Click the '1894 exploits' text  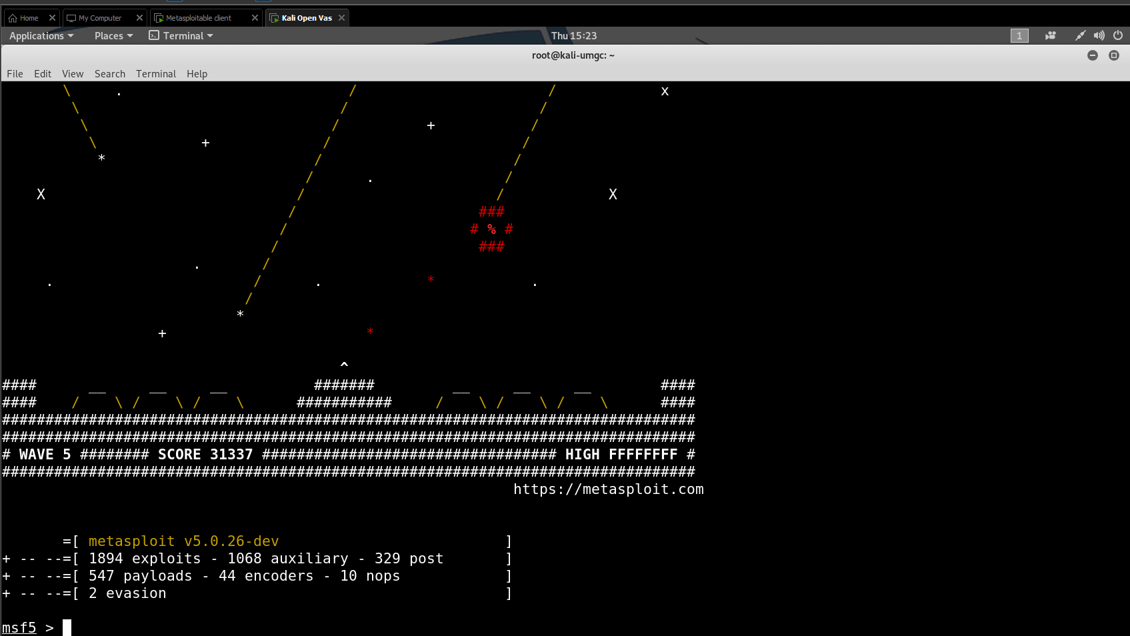click(x=145, y=559)
